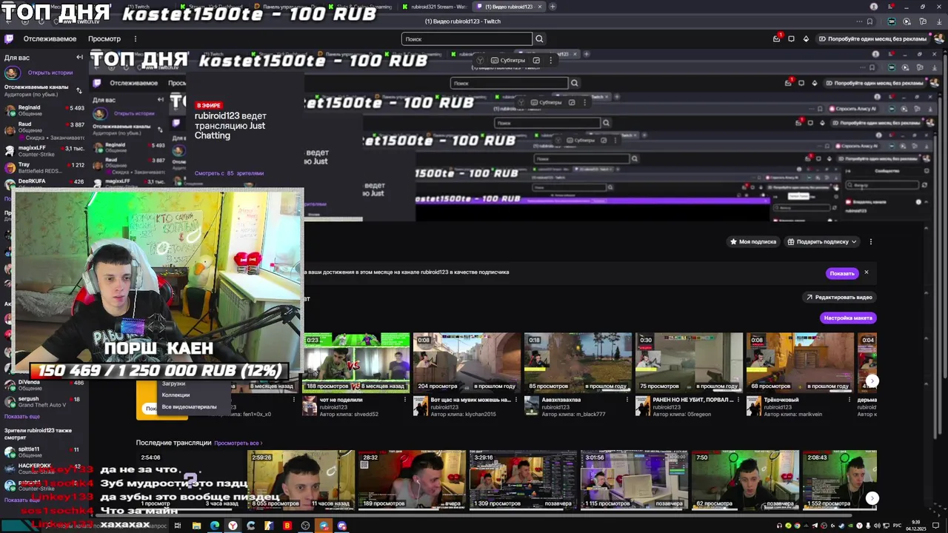This screenshot has width=948, height=533.
Task: Open options for clip 'Трёхочковый'
Action: 849,400
